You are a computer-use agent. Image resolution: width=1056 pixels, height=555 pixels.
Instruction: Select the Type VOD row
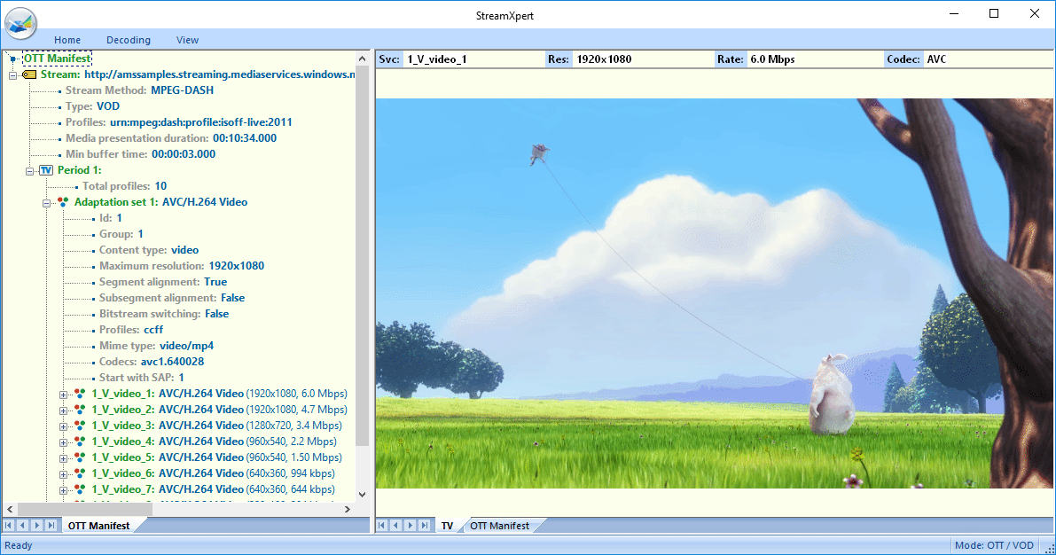point(92,106)
